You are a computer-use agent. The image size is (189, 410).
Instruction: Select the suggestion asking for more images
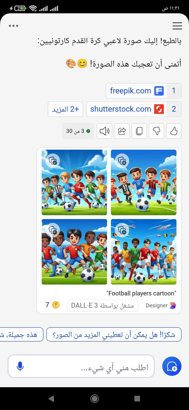pos(114,334)
